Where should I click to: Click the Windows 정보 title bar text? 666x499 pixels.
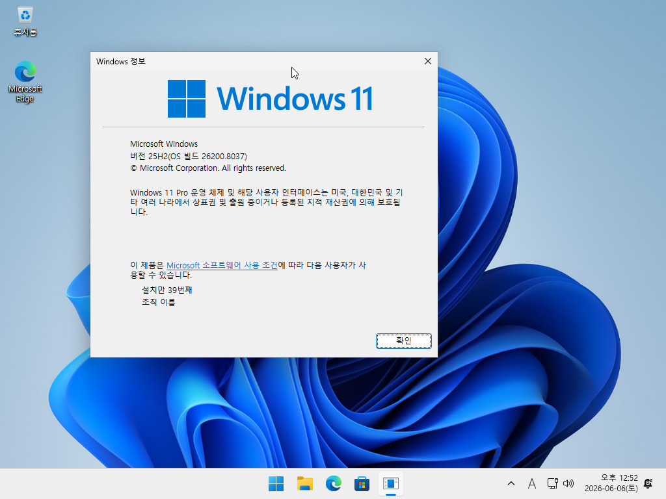coord(120,61)
